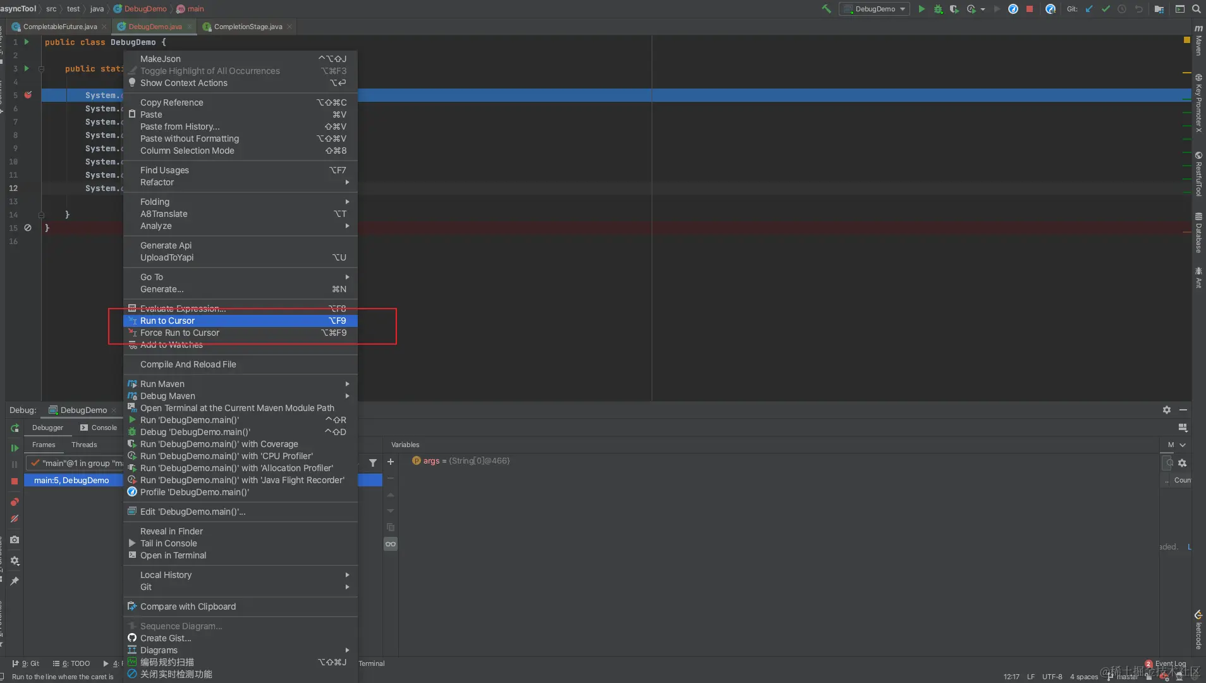
Task: Select Force Run to Cursor
Action: coord(240,333)
